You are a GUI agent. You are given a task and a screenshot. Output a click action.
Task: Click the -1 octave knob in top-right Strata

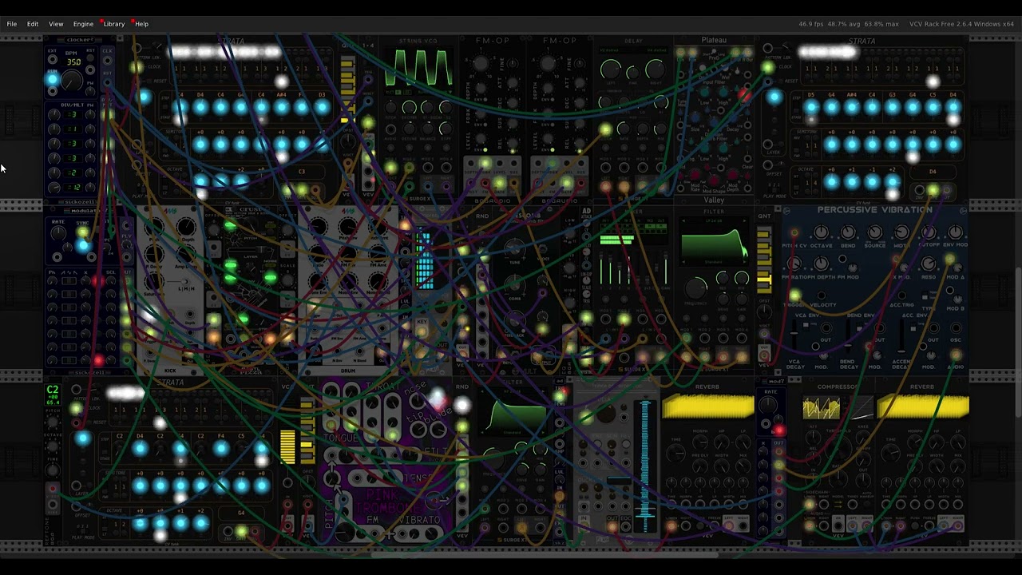coord(872,182)
